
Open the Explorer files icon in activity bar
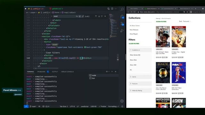pos(122,17)
